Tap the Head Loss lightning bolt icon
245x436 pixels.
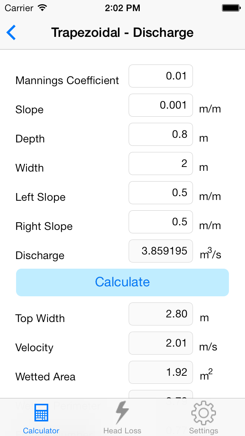122,413
